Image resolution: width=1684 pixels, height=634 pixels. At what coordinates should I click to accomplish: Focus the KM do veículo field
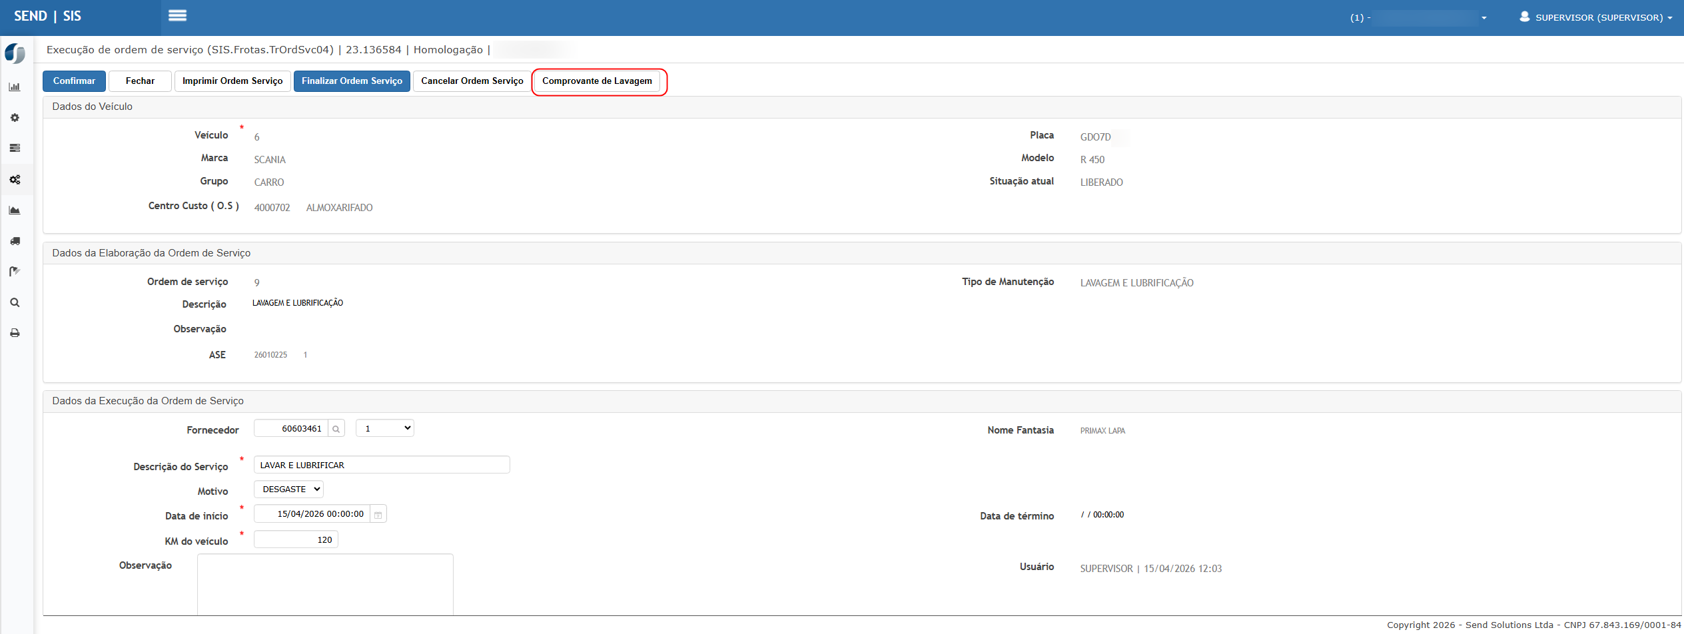click(296, 540)
